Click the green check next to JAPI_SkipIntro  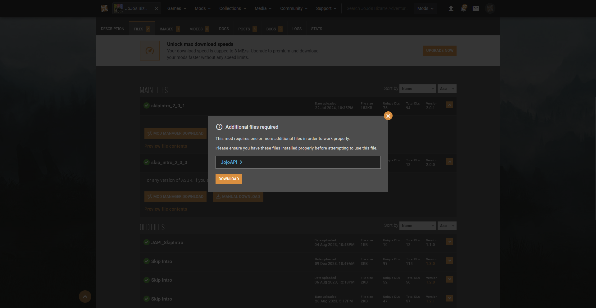(x=147, y=242)
